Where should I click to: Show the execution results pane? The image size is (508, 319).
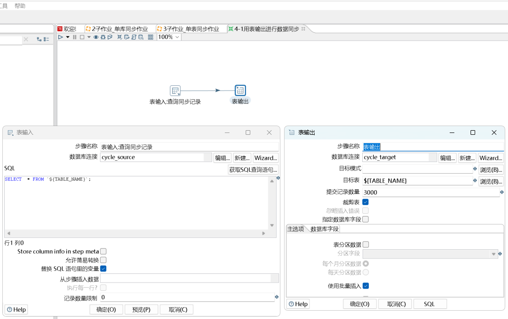point(151,37)
